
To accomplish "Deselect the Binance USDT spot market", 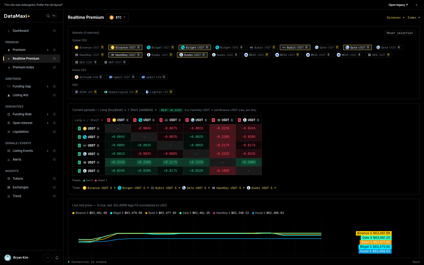I will [125, 47].
